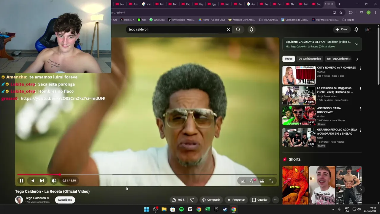Dislike the video
This screenshot has width=380, height=214.
192,200
